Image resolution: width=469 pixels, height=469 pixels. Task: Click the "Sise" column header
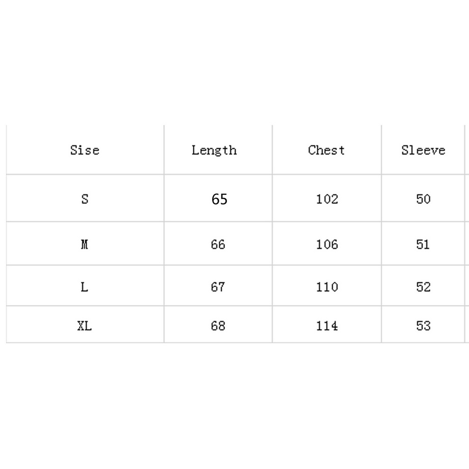pyautogui.click(x=85, y=150)
